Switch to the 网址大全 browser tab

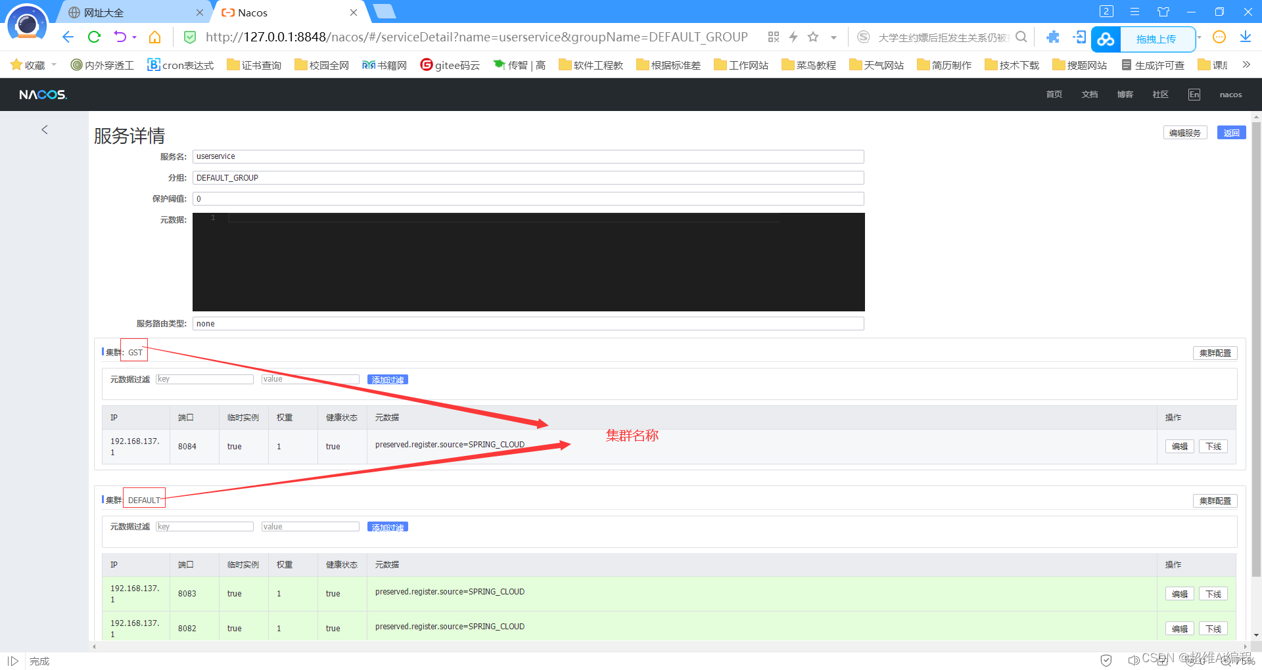[131, 12]
